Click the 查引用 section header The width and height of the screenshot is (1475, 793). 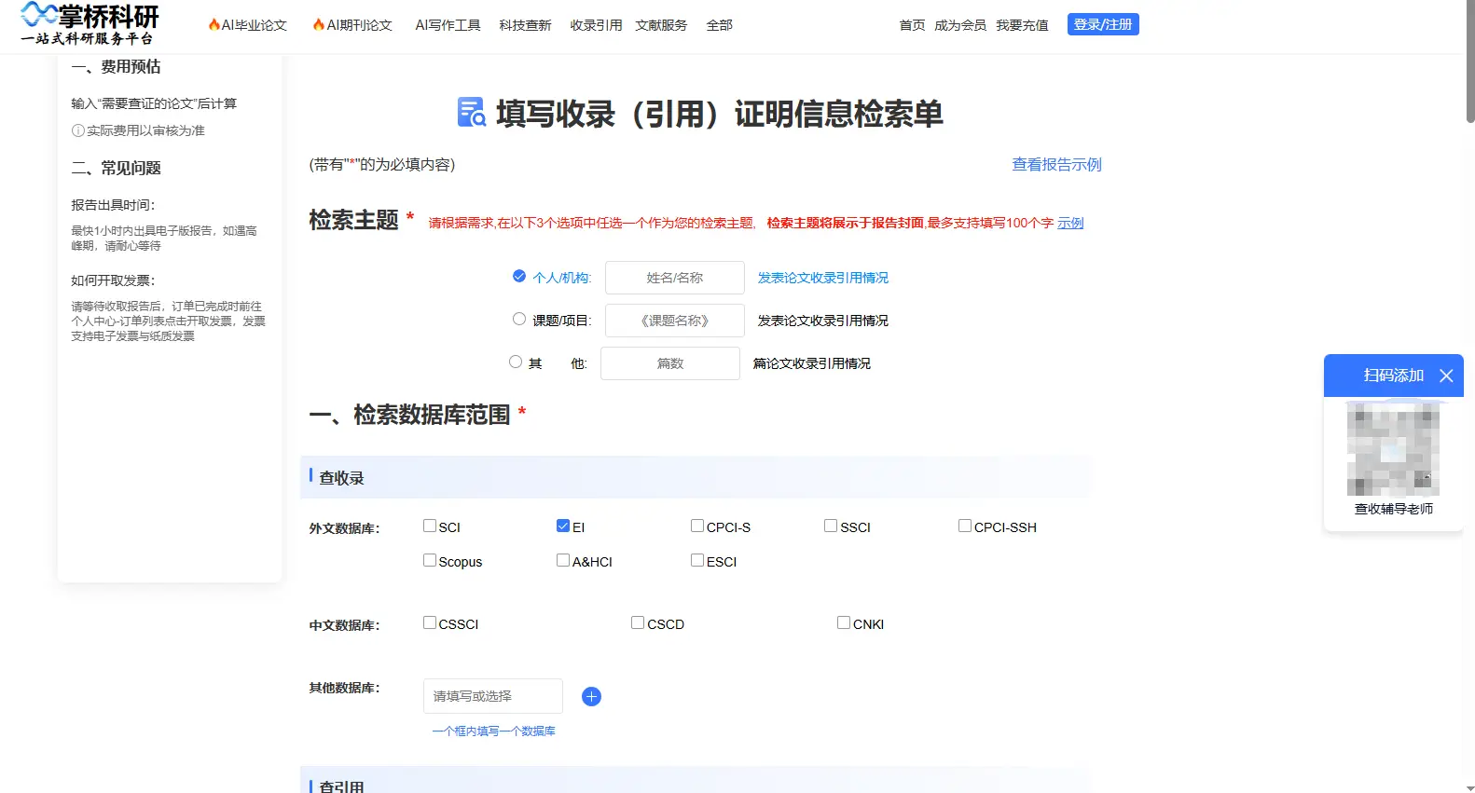coord(696,782)
